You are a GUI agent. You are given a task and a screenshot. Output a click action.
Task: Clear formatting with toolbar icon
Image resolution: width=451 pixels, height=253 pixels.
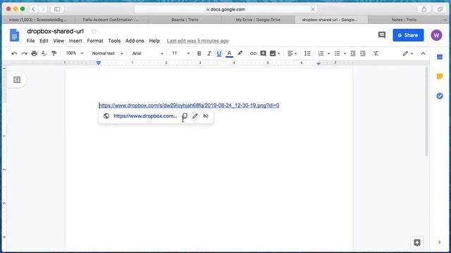tap(376, 53)
